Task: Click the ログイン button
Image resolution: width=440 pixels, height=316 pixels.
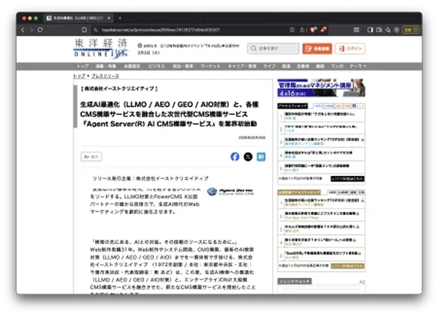Action: (x=350, y=48)
